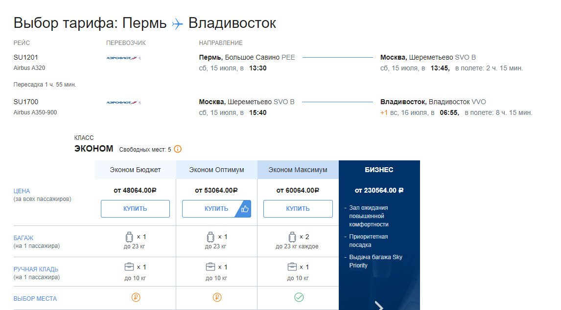Click the suitcase baggage icon in Эконом Бюджет
Viewport: 561px width, 310px height.
pos(129,237)
